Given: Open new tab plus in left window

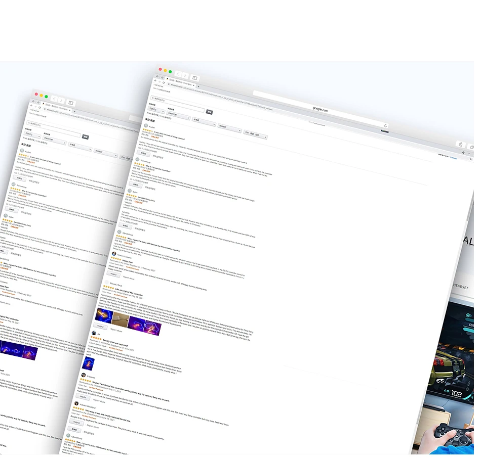Looking at the screenshot, I should click(x=74, y=112).
